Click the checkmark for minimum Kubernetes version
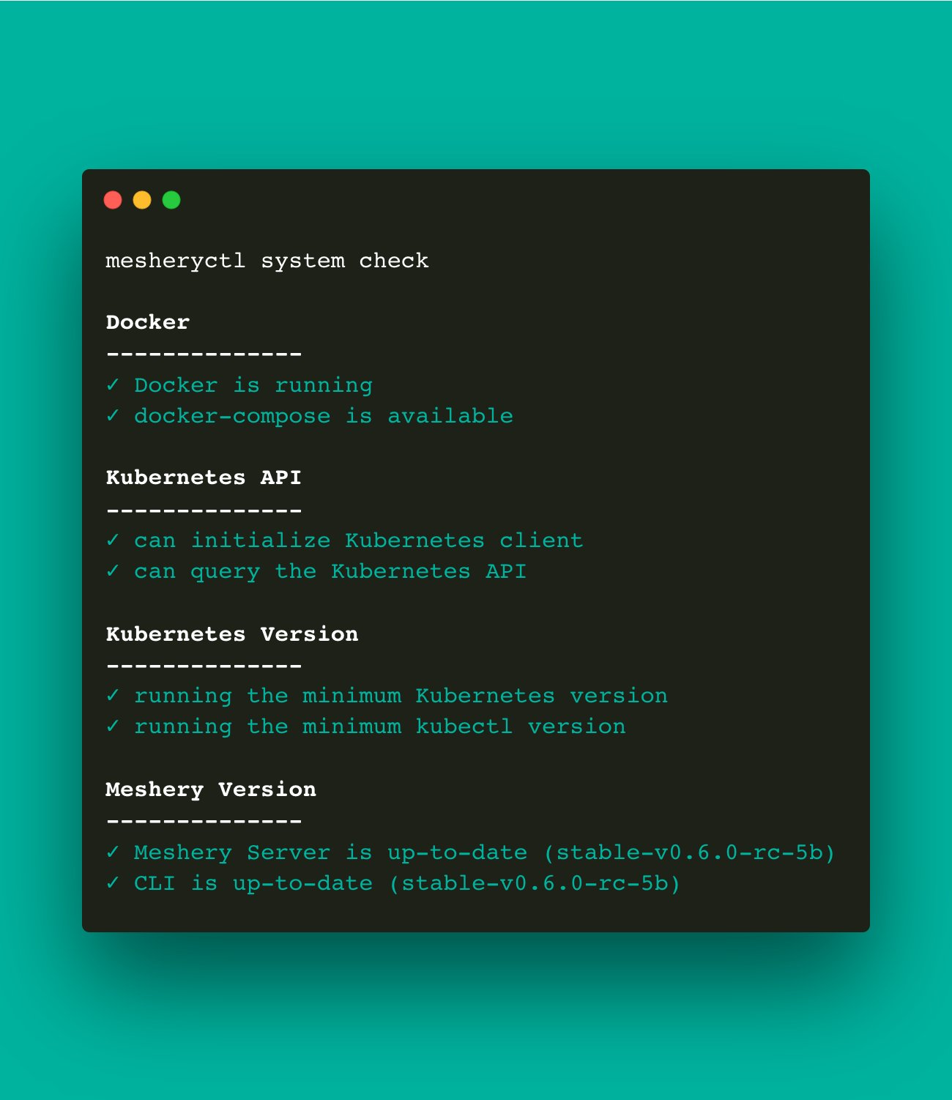Viewport: 952px width, 1100px height. pos(114,696)
